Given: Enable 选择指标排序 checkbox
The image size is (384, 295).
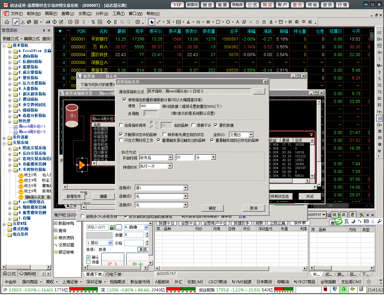Looking at the screenshot, I should coord(121,125).
